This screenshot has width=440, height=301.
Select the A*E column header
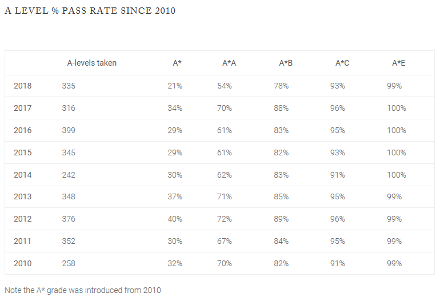click(x=398, y=63)
